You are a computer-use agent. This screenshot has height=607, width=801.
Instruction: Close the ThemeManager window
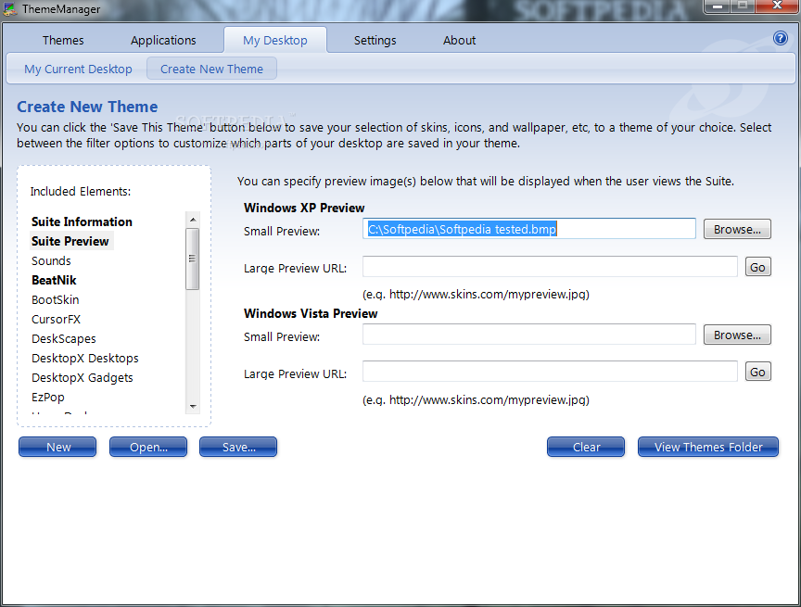pyautogui.click(x=777, y=6)
